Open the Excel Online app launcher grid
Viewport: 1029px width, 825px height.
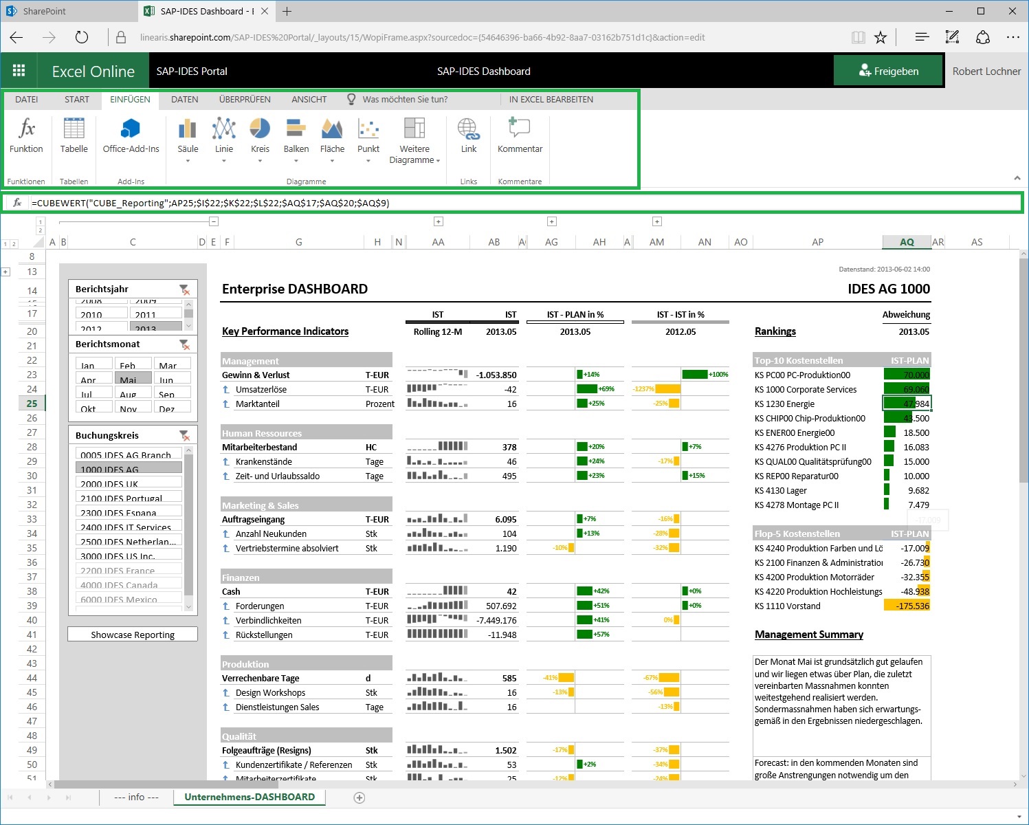pyautogui.click(x=19, y=71)
